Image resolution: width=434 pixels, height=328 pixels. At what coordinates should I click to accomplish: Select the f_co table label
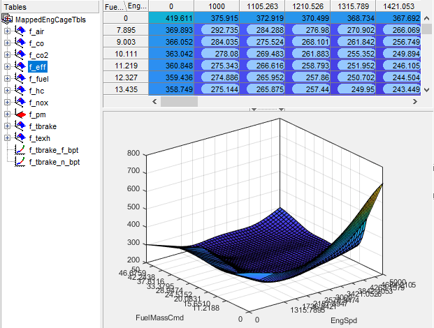click(36, 43)
